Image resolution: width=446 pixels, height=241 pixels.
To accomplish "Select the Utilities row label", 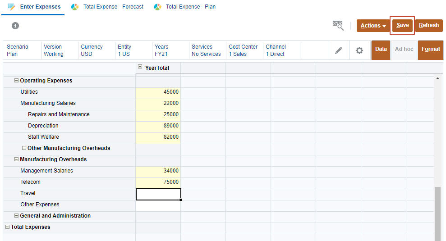I will [x=29, y=92].
